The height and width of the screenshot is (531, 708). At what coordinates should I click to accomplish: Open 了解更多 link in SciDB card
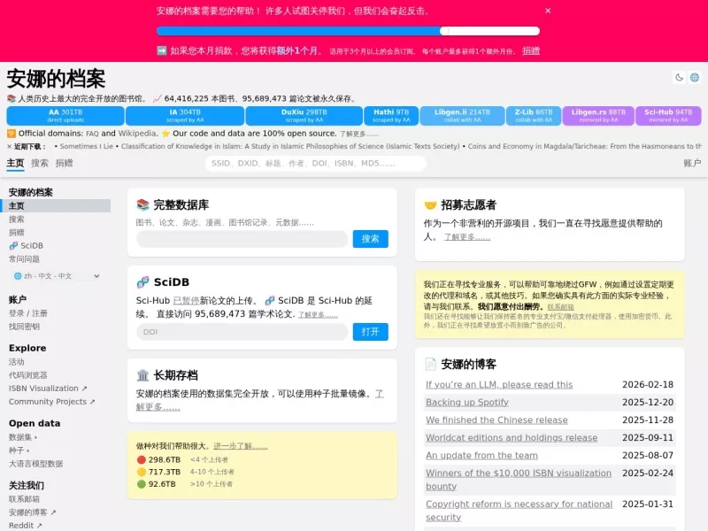tap(318, 315)
